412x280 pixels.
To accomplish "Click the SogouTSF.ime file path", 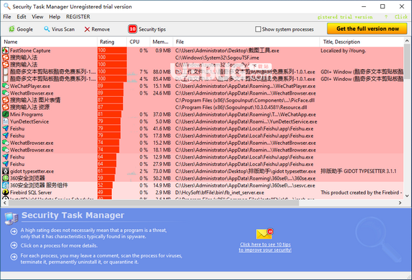I will coord(217,58).
